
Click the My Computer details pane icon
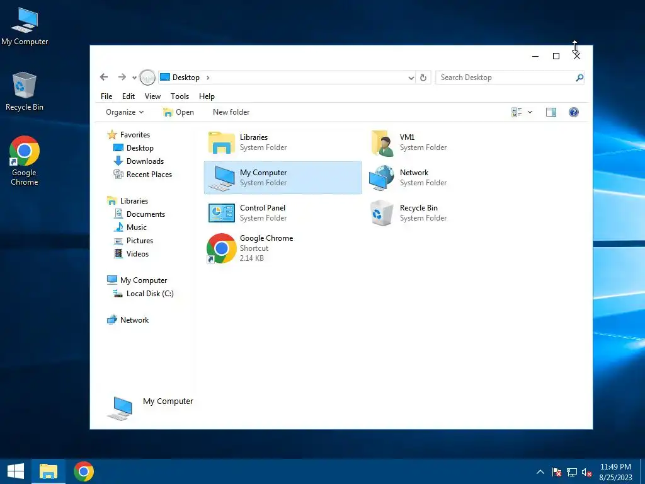(x=120, y=408)
